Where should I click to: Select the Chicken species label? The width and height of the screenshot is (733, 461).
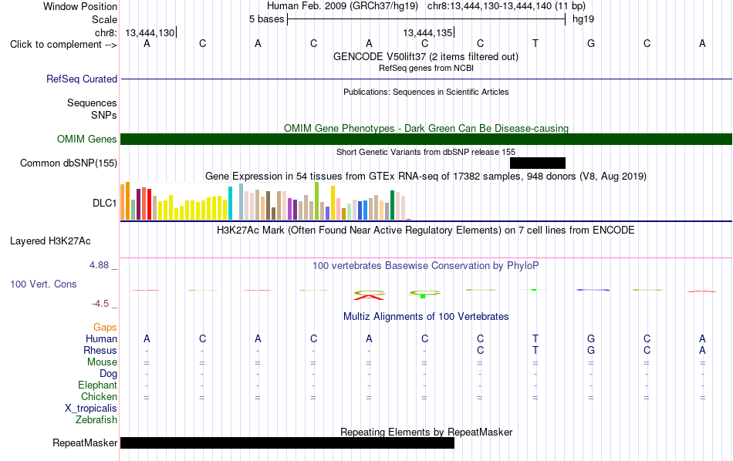pyautogui.click(x=99, y=396)
